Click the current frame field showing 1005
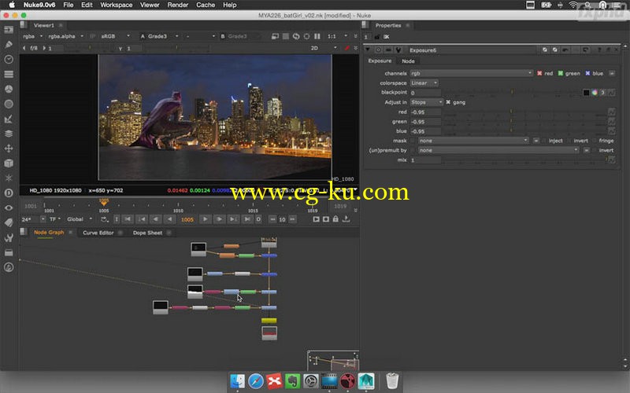Viewport: 630px width, 393px height. [187, 219]
